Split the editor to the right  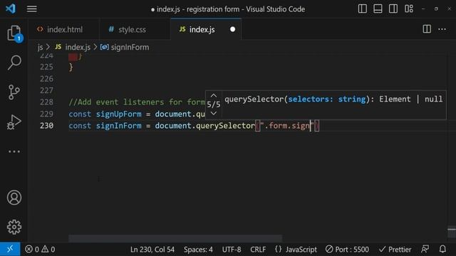pyautogui.click(x=427, y=29)
